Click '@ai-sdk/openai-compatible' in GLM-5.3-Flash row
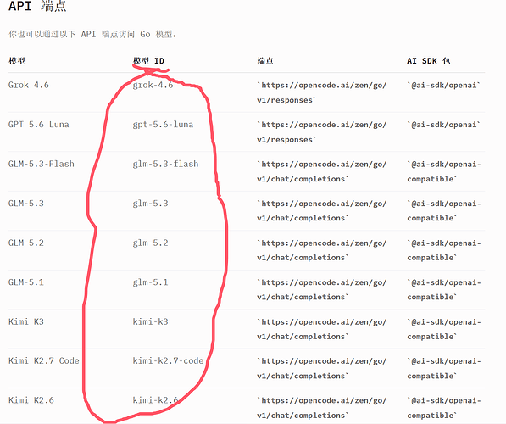This screenshot has height=424, width=506. [444, 171]
